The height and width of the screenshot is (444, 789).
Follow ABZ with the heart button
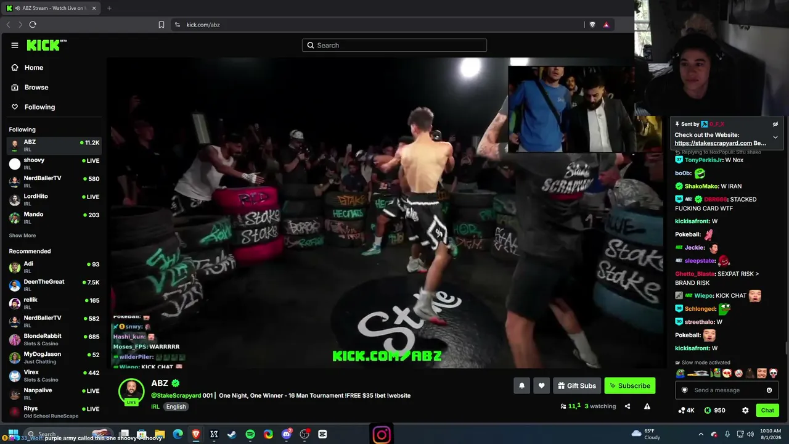(x=541, y=386)
